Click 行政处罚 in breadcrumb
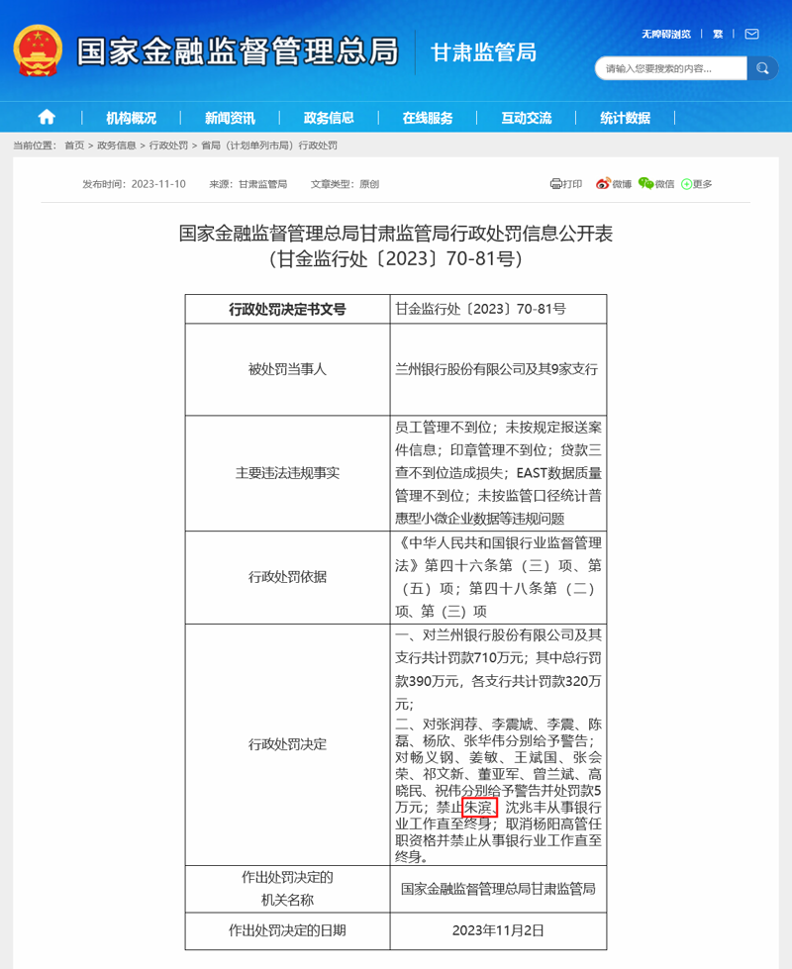Screen dimensions: 792x969 168,145
